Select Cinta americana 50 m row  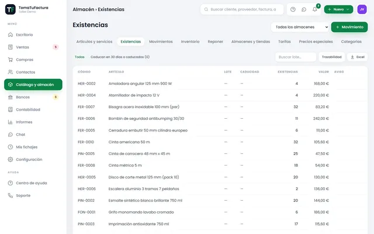[220, 142]
